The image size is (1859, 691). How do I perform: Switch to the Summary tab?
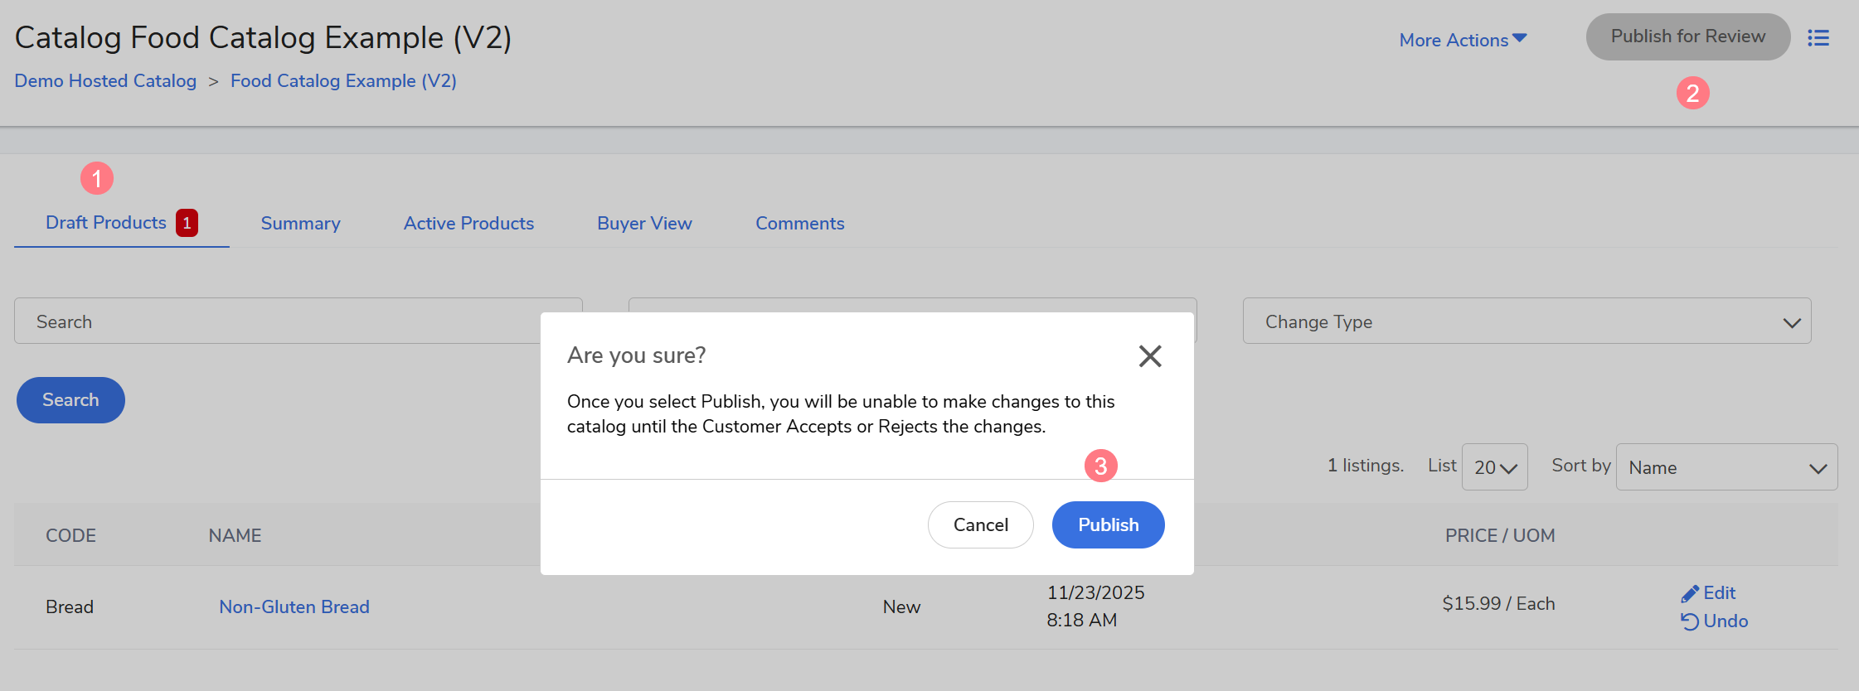click(x=300, y=224)
